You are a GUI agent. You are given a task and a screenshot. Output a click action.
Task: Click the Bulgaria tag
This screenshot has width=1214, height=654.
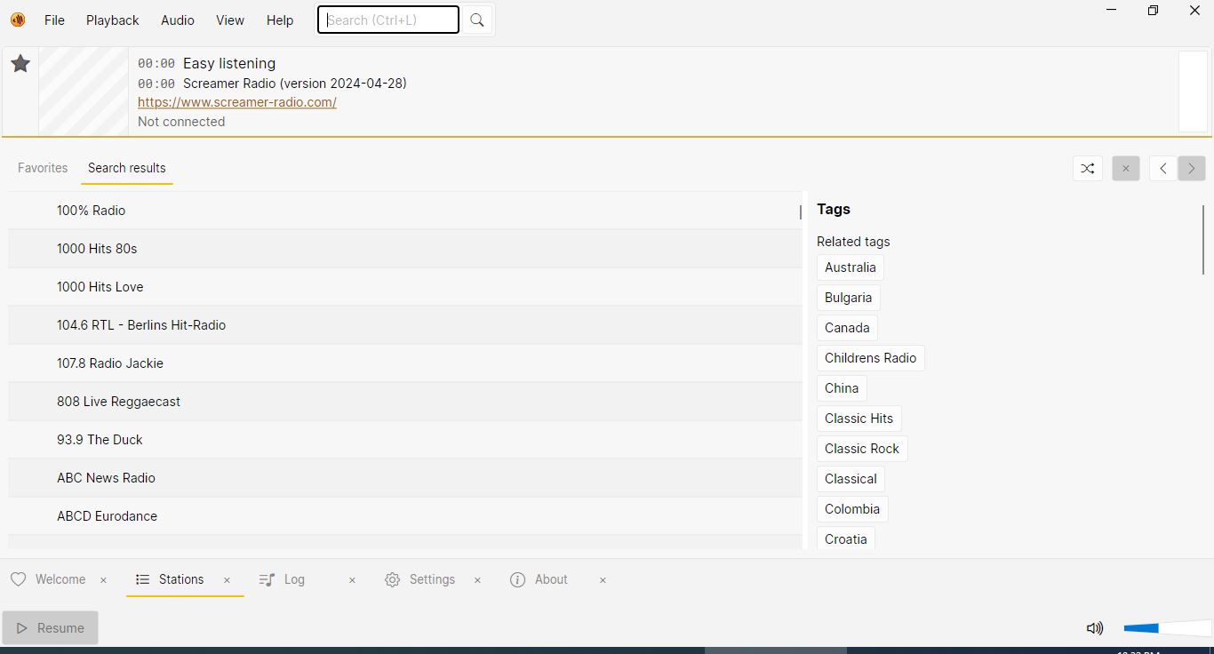click(x=849, y=298)
